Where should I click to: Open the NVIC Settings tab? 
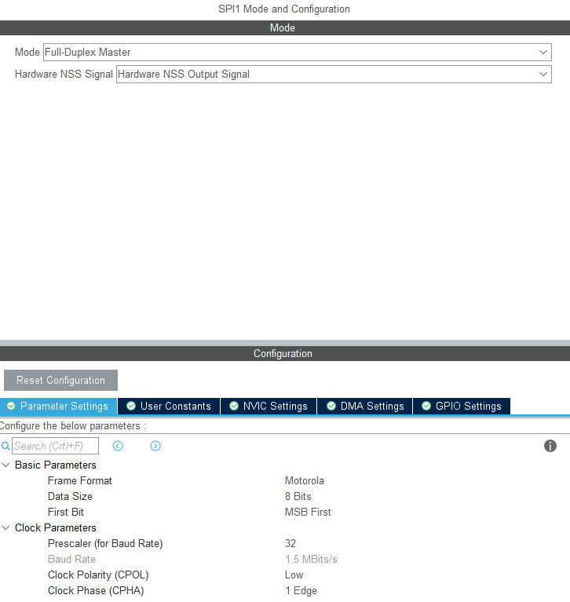pyautogui.click(x=269, y=407)
